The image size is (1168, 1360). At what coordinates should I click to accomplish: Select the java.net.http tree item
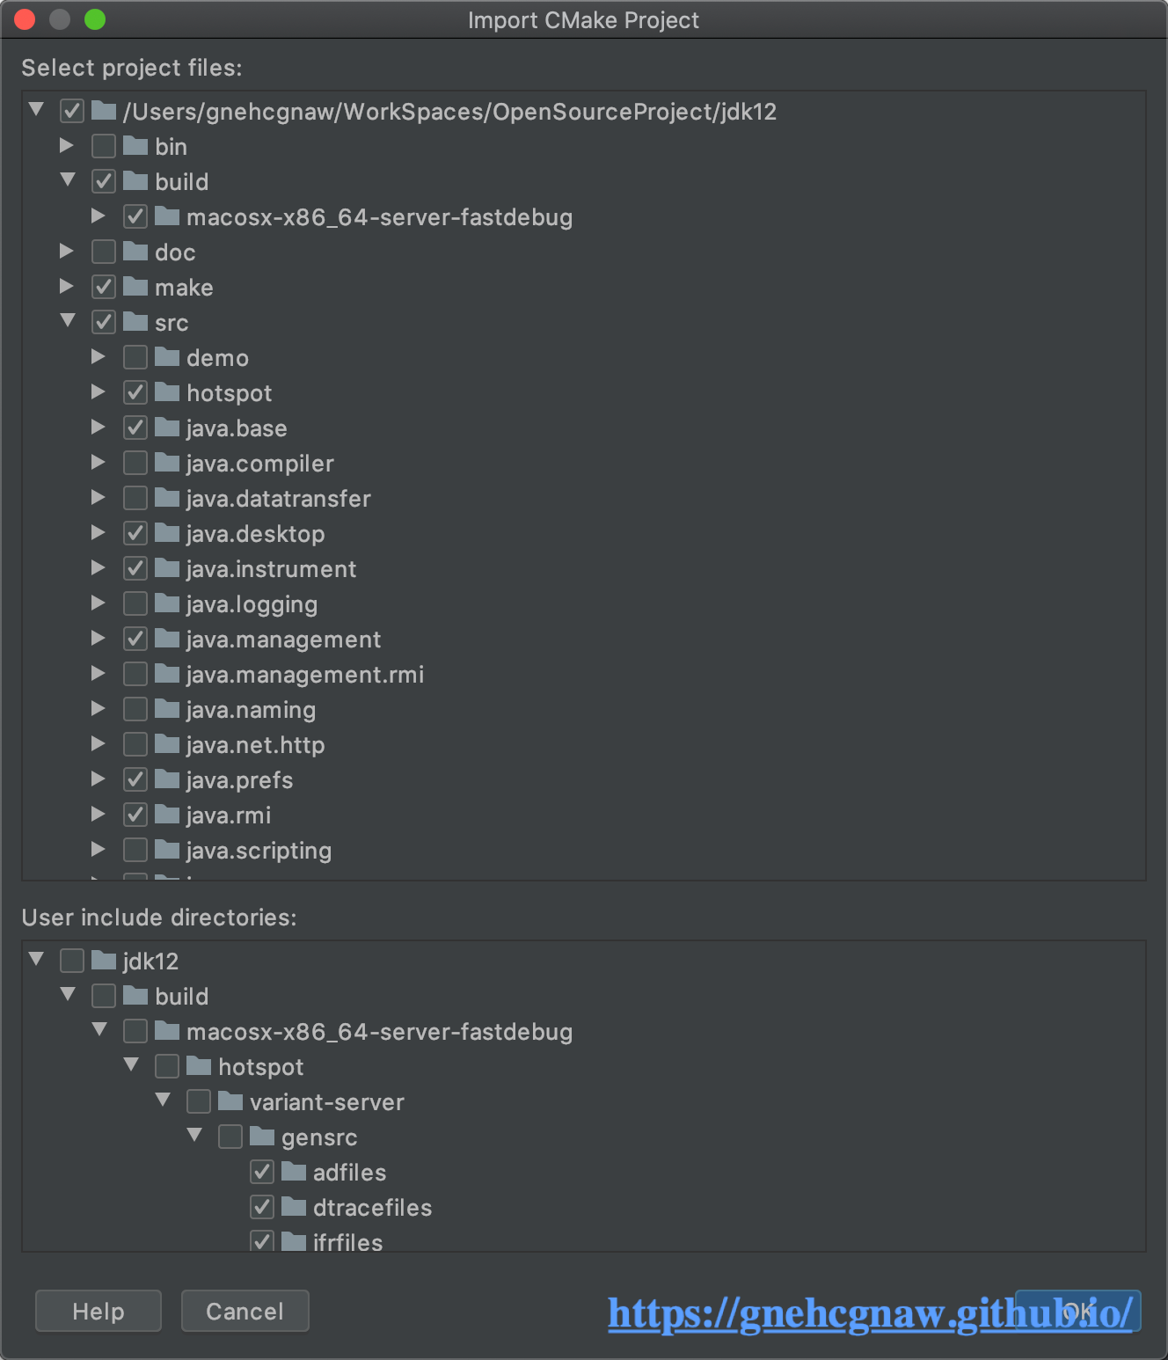click(255, 745)
